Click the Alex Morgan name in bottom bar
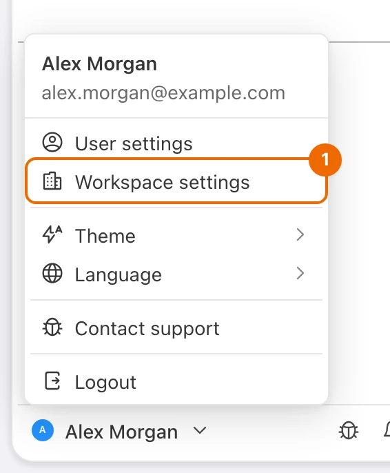390x473 pixels. (121, 432)
